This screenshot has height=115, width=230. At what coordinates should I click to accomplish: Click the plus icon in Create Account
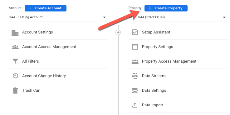pyautogui.click(x=30, y=8)
